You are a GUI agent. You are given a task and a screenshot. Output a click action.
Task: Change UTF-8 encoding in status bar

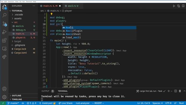168,103
